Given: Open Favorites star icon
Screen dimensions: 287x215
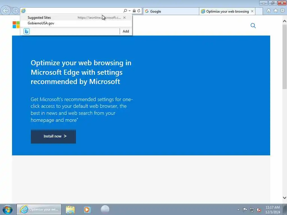Looking at the screenshot, I should 276,11.
